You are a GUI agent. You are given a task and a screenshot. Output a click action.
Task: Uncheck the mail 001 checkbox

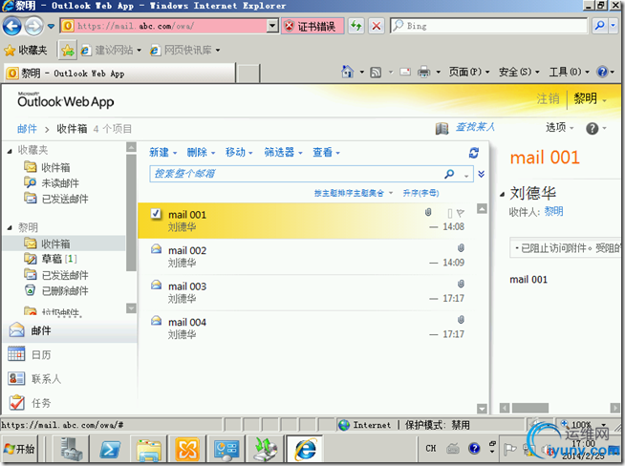coord(156,214)
